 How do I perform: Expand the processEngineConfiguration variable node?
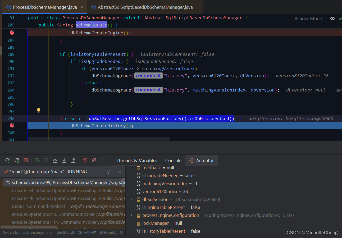click(131, 215)
